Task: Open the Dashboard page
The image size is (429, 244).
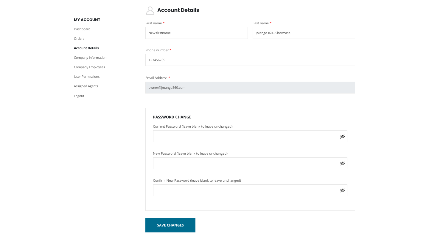Action: [x=82, y=29]
